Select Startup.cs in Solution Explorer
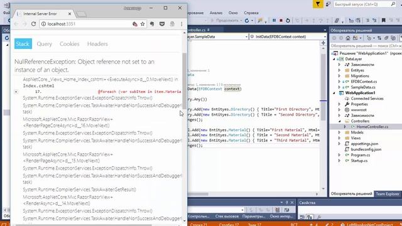 coord(359,161)
